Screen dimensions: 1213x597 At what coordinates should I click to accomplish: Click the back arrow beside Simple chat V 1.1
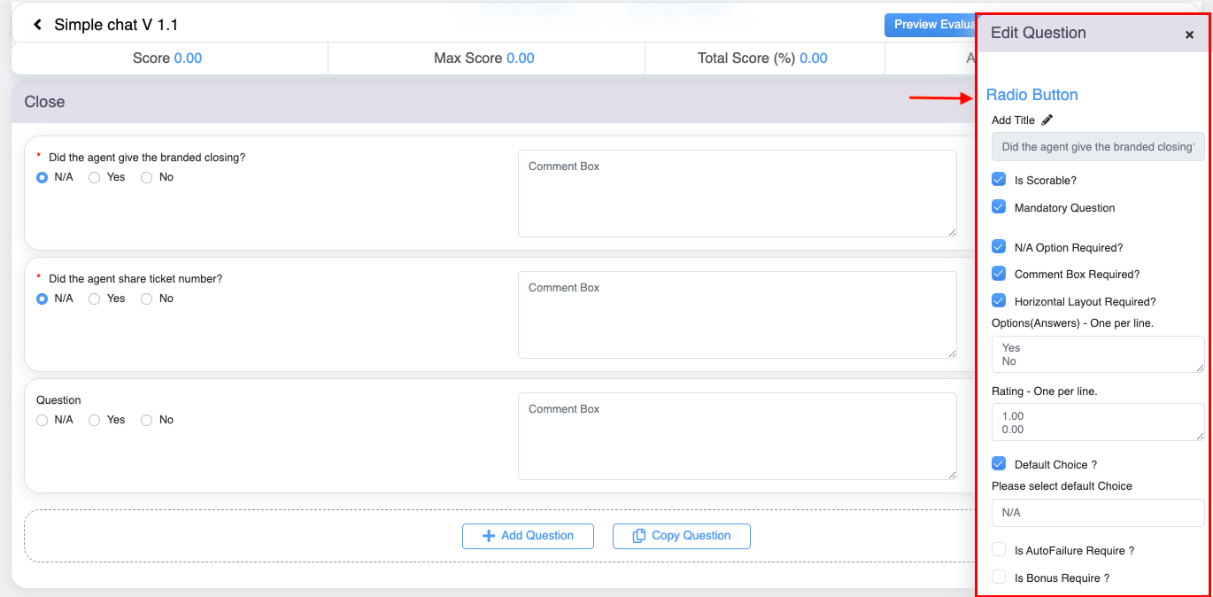click(37, 25)
